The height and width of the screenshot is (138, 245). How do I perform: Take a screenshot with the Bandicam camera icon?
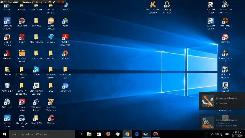(x=50, y=2)
